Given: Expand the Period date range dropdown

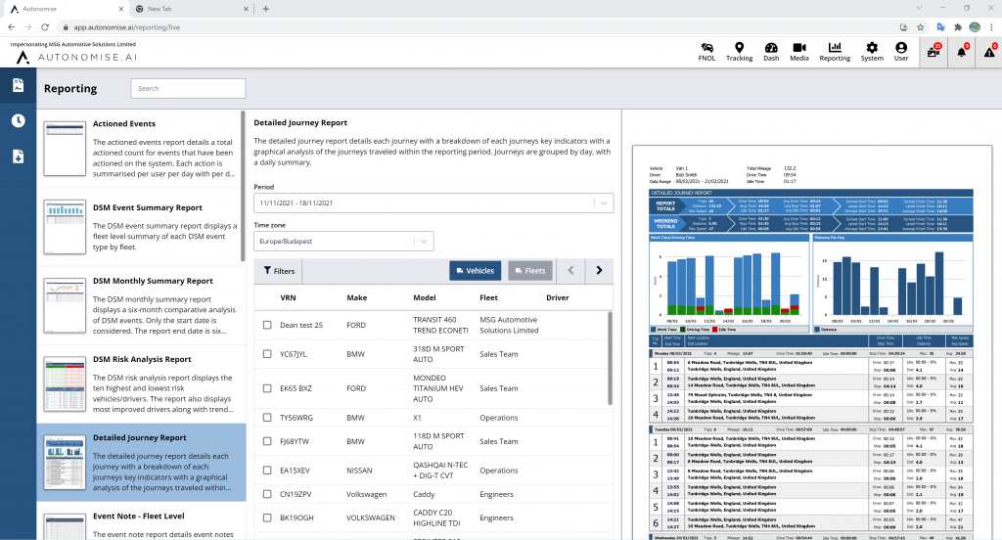Looking at the screenshot, I should click(x=433, y=202).
